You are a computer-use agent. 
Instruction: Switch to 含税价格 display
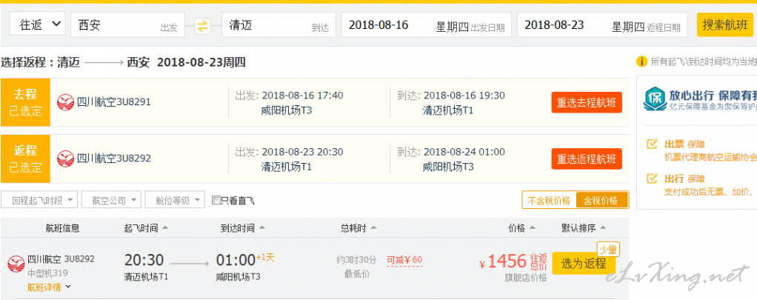(601, 201)
